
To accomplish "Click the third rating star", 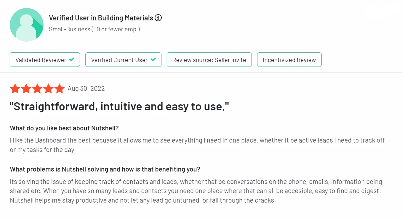I will (37, 89).
